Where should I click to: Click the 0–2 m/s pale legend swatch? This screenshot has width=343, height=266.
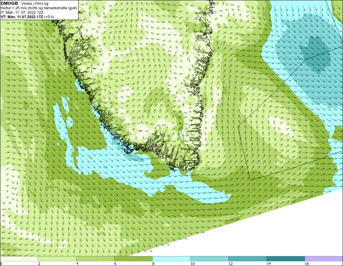tap(19, 259)
